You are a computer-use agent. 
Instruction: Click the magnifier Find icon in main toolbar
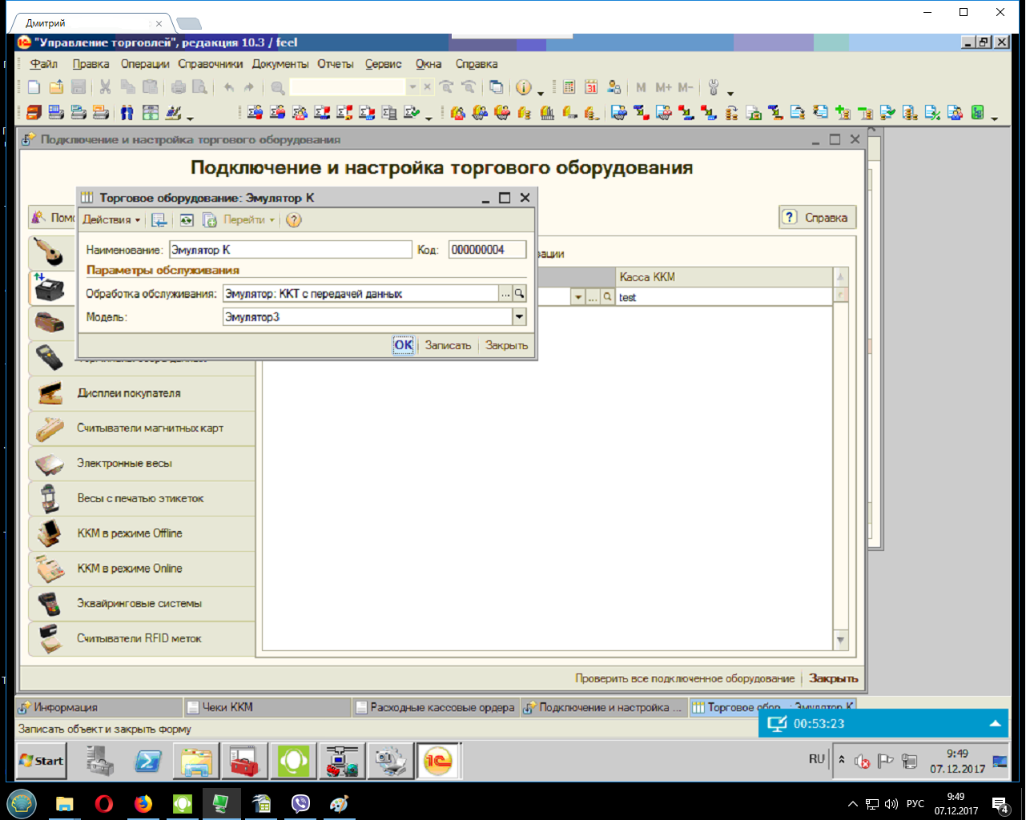click(277, 87)
